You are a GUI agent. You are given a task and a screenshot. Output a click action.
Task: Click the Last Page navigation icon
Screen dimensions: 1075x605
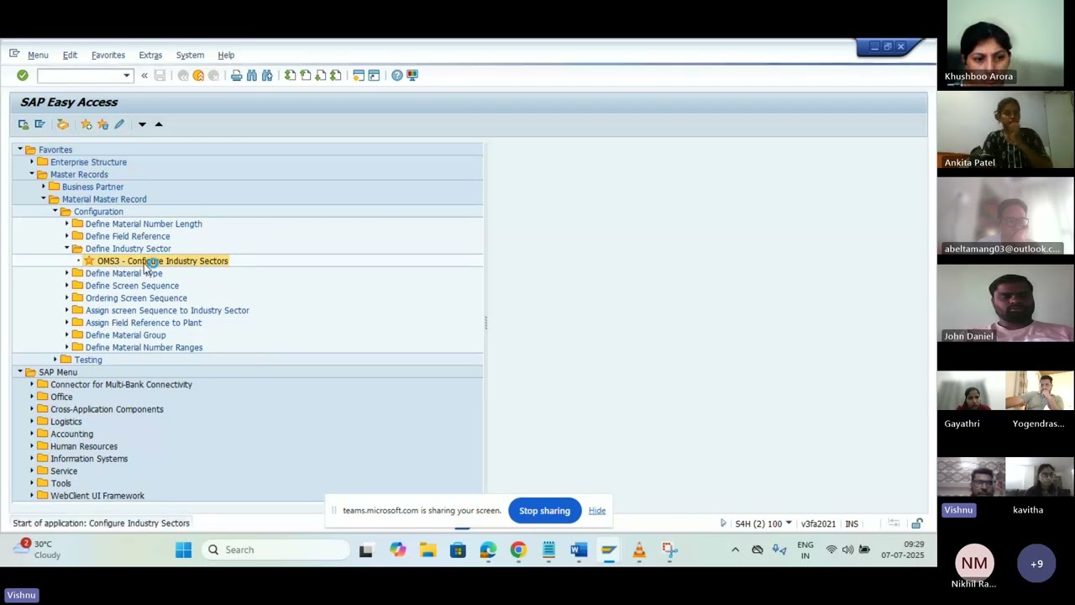(335, 76)
